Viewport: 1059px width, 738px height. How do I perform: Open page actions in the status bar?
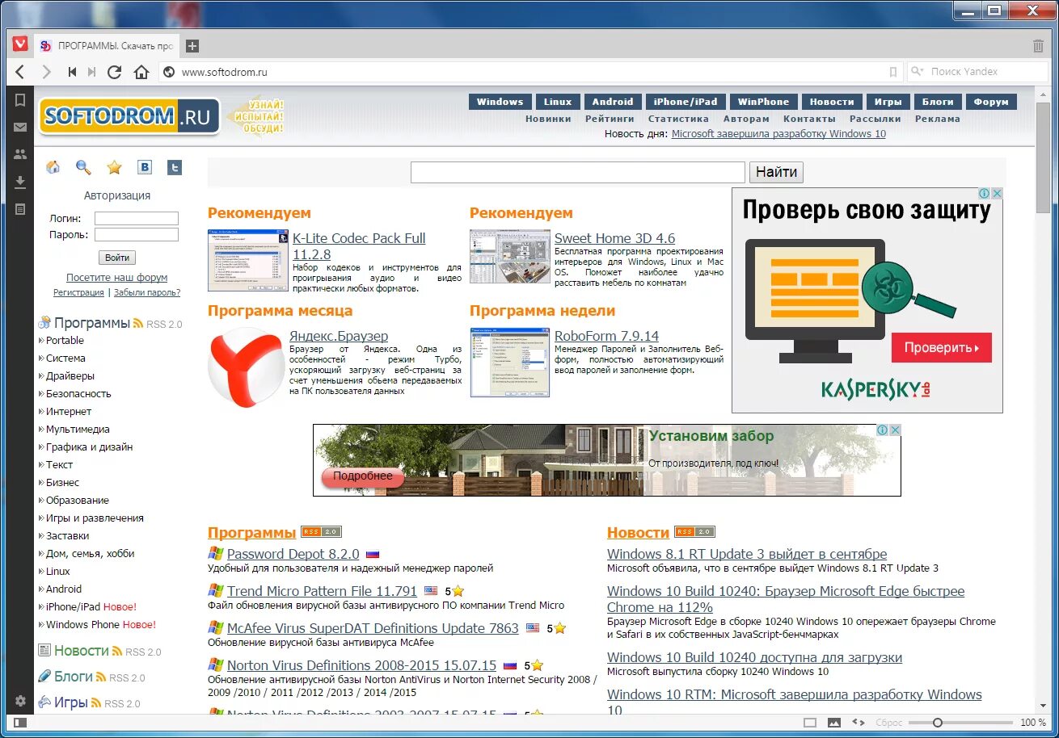[859, 723]
